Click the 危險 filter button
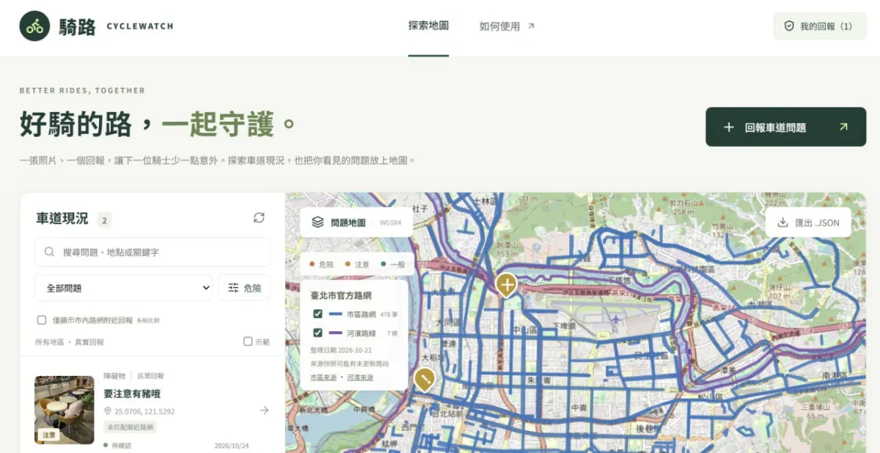This screenshot has width=880, height=453. tap(244, 288)
